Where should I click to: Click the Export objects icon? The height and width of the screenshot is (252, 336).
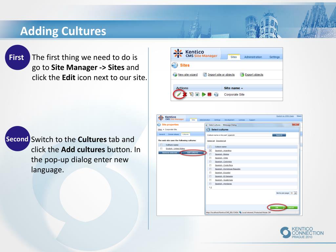(242, 74)
